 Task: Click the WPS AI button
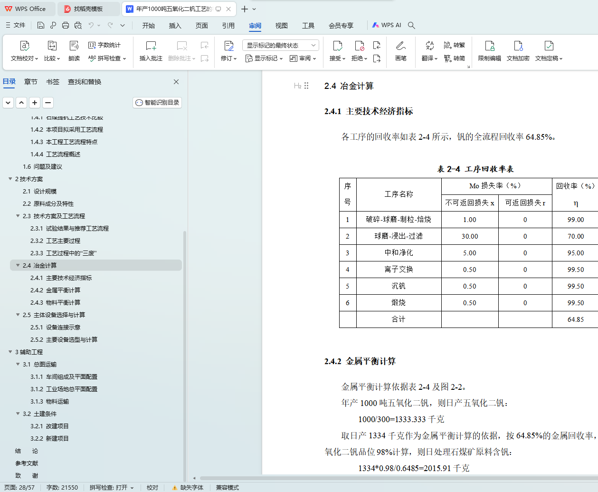[387, 25]
